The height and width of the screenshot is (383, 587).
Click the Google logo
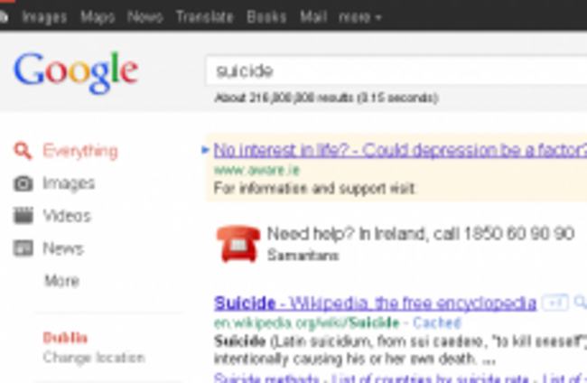76,71
